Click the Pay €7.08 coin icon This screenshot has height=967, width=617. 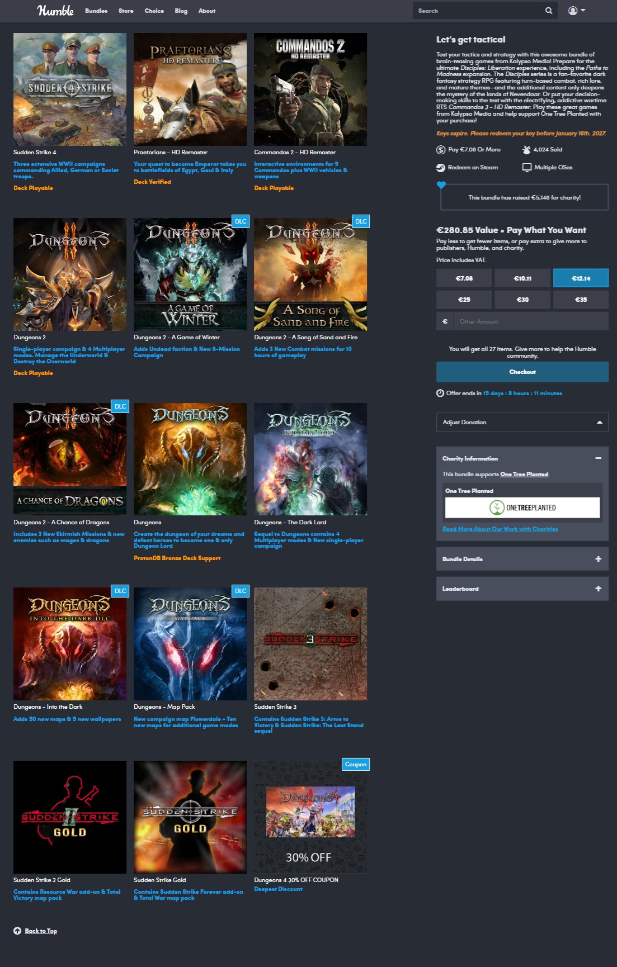(441, 150)
